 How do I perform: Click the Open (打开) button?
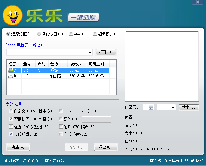pos(106,52)
